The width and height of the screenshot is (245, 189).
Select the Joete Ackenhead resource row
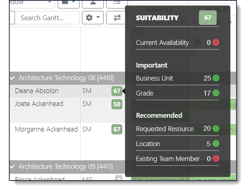coord(67,110)
